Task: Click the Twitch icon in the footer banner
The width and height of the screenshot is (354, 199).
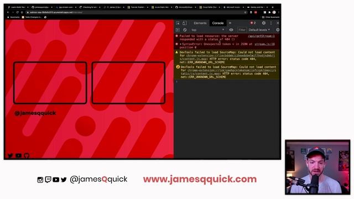Action: 48,180
